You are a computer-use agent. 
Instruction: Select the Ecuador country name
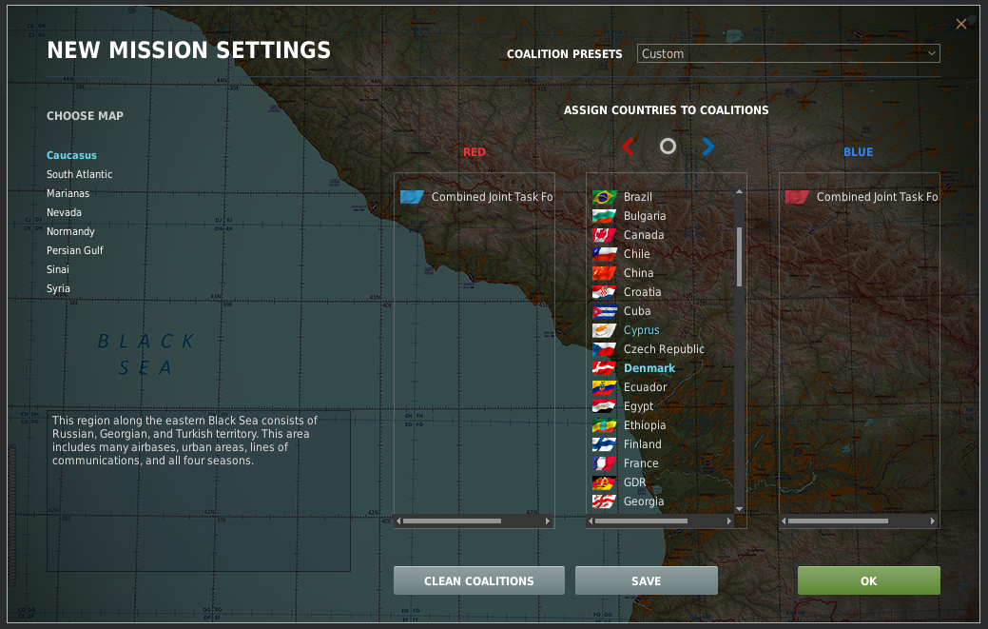point(645,387)
